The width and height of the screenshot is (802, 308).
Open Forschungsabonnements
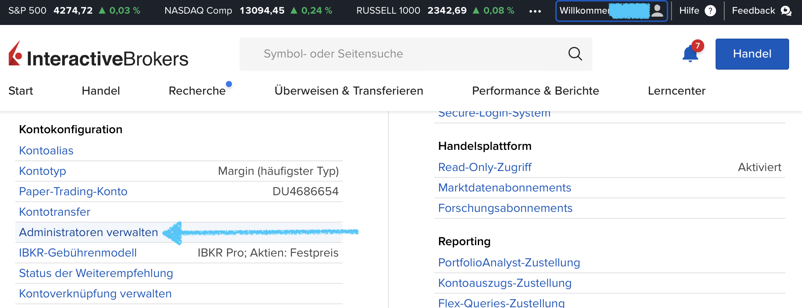[x=505, y=208]
